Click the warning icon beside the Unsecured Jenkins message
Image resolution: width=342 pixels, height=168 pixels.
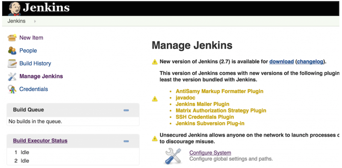(155, 139)
